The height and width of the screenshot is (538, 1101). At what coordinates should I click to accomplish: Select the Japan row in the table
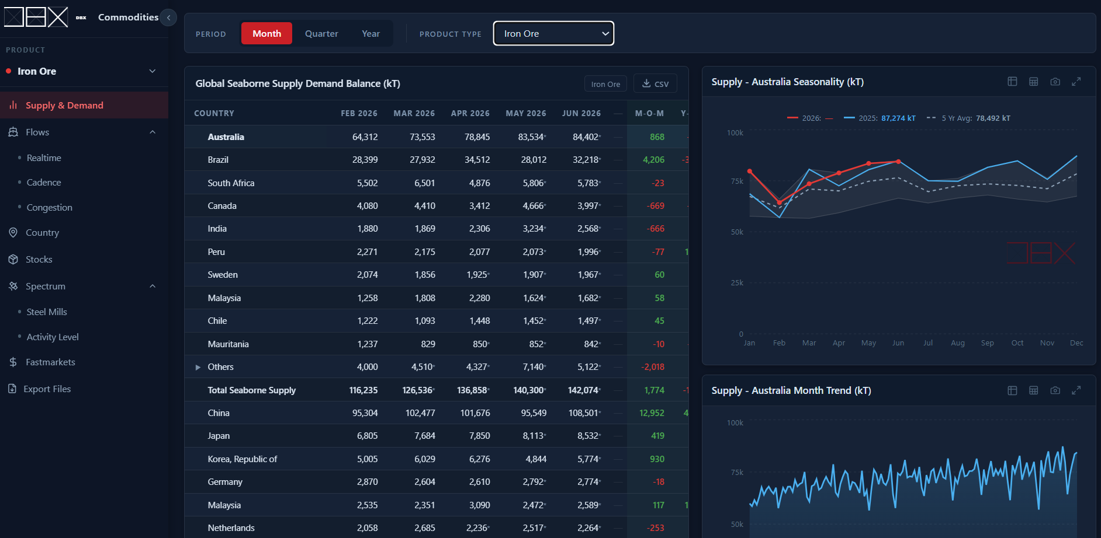[437, 435]
